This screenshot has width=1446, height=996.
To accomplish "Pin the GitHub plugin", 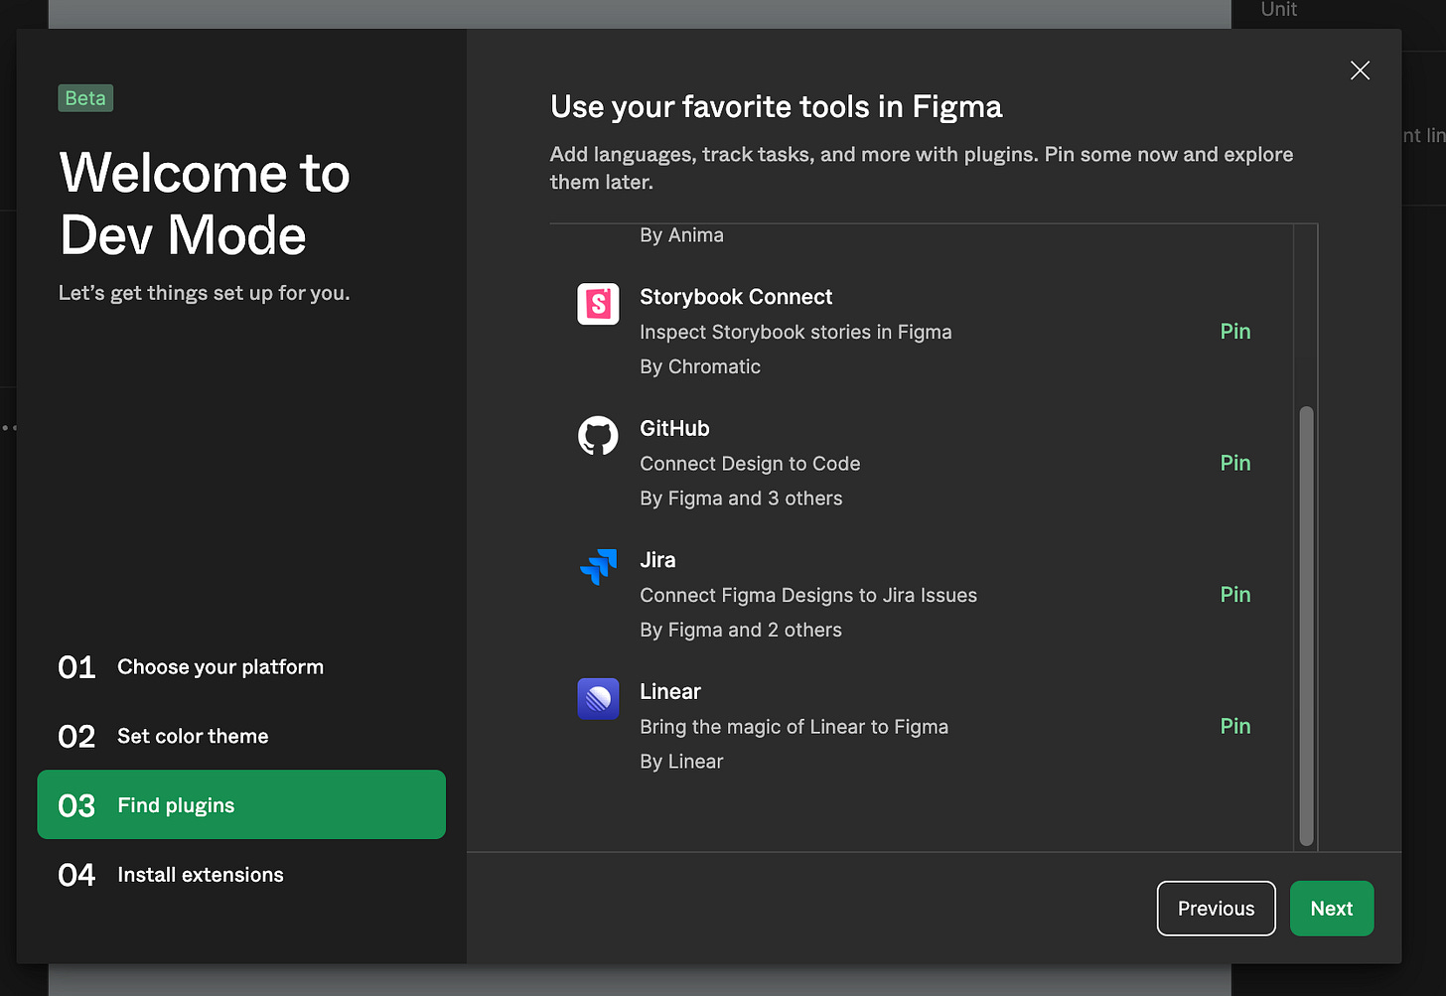I will pos(1234,463).
